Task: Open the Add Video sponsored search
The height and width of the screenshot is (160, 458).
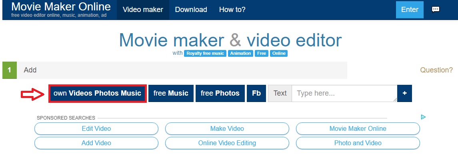Action: 96,143
